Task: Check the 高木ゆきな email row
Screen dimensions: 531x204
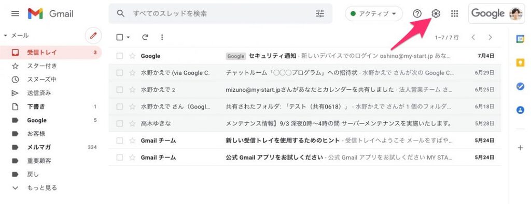Action: point(120,123)
